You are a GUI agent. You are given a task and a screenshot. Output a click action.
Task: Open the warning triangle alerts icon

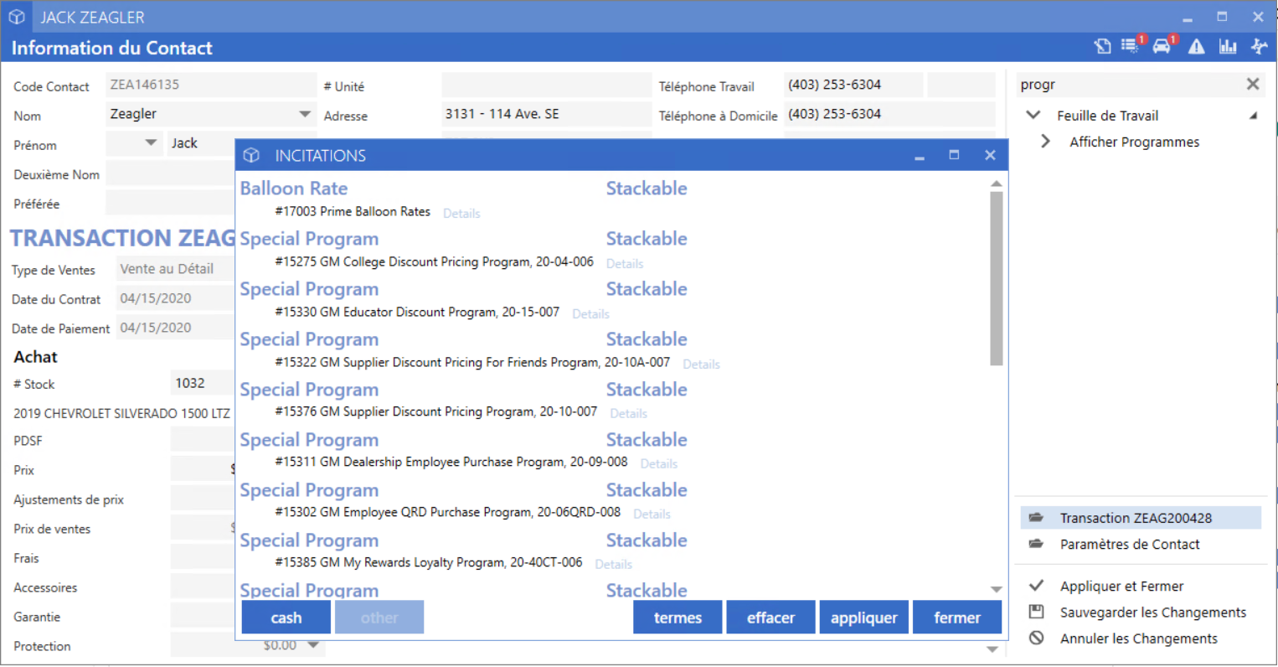click(1197, 47)
